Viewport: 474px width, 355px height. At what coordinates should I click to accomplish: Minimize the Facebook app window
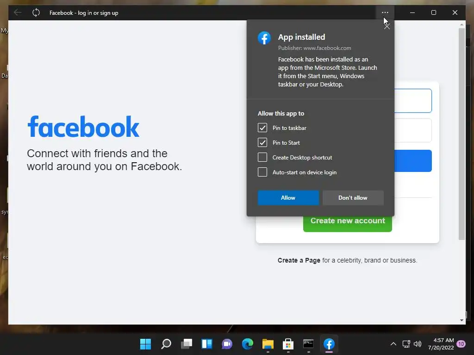coord(412,12)
